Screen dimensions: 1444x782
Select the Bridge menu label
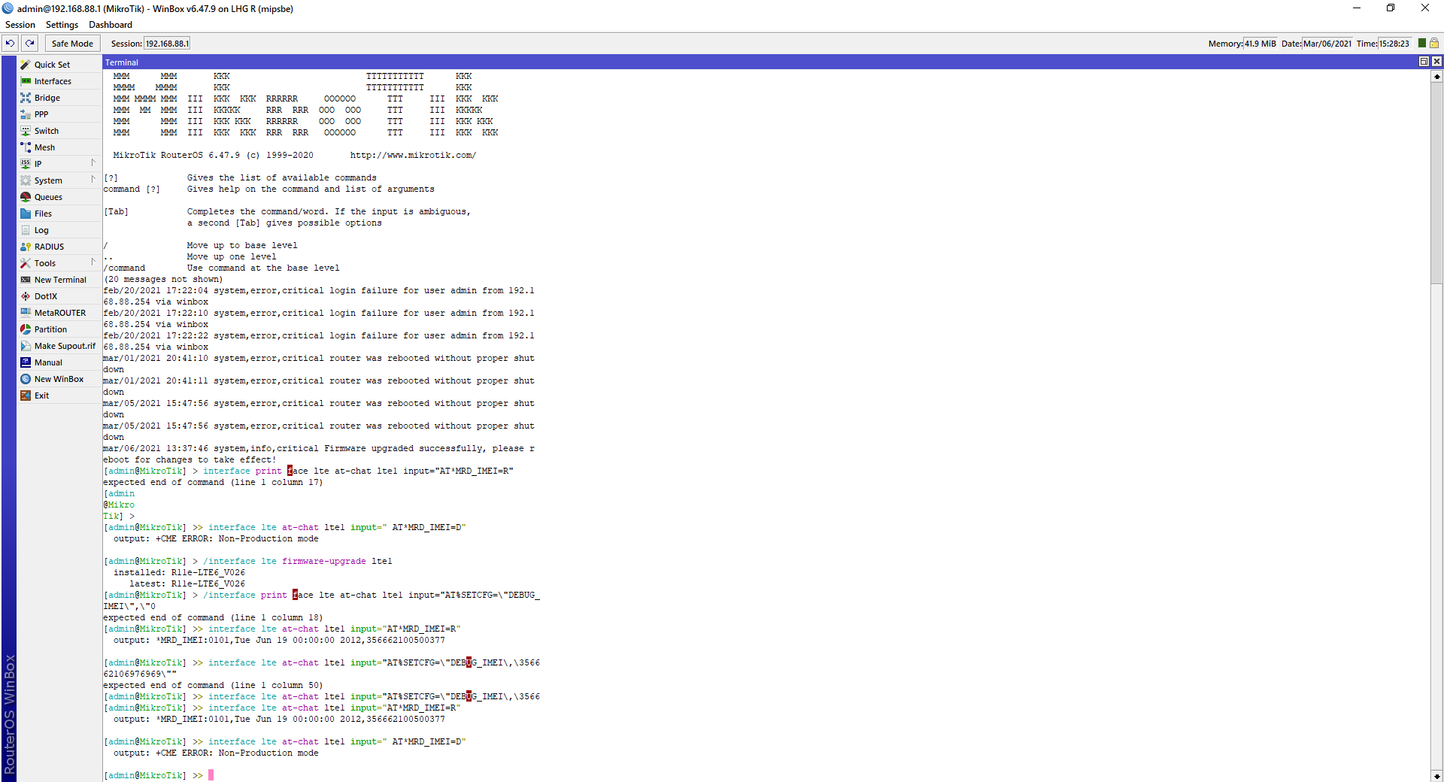(47, 98)
